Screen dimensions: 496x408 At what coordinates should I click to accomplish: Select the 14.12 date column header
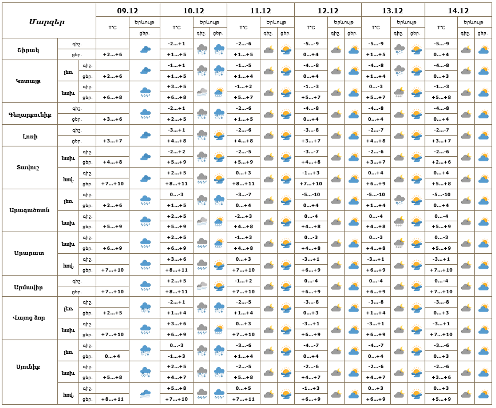pyautogui.click(x=458, y=11)
